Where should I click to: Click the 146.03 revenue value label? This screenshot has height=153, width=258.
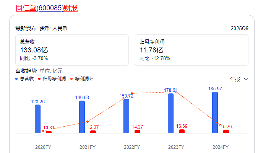click(82, 98)
